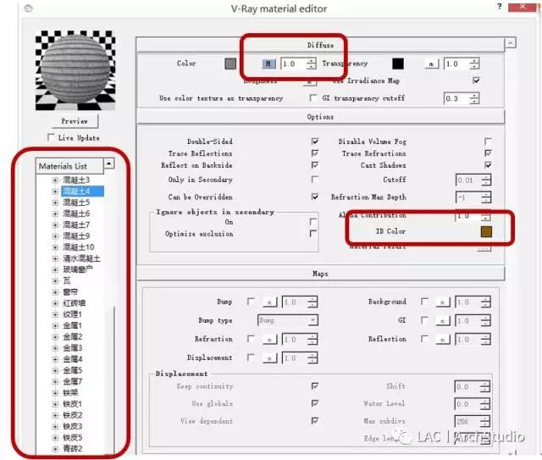Open the Diffuse Color gray swatch
The image size is (542, 460).
click(x=230, y=64)
